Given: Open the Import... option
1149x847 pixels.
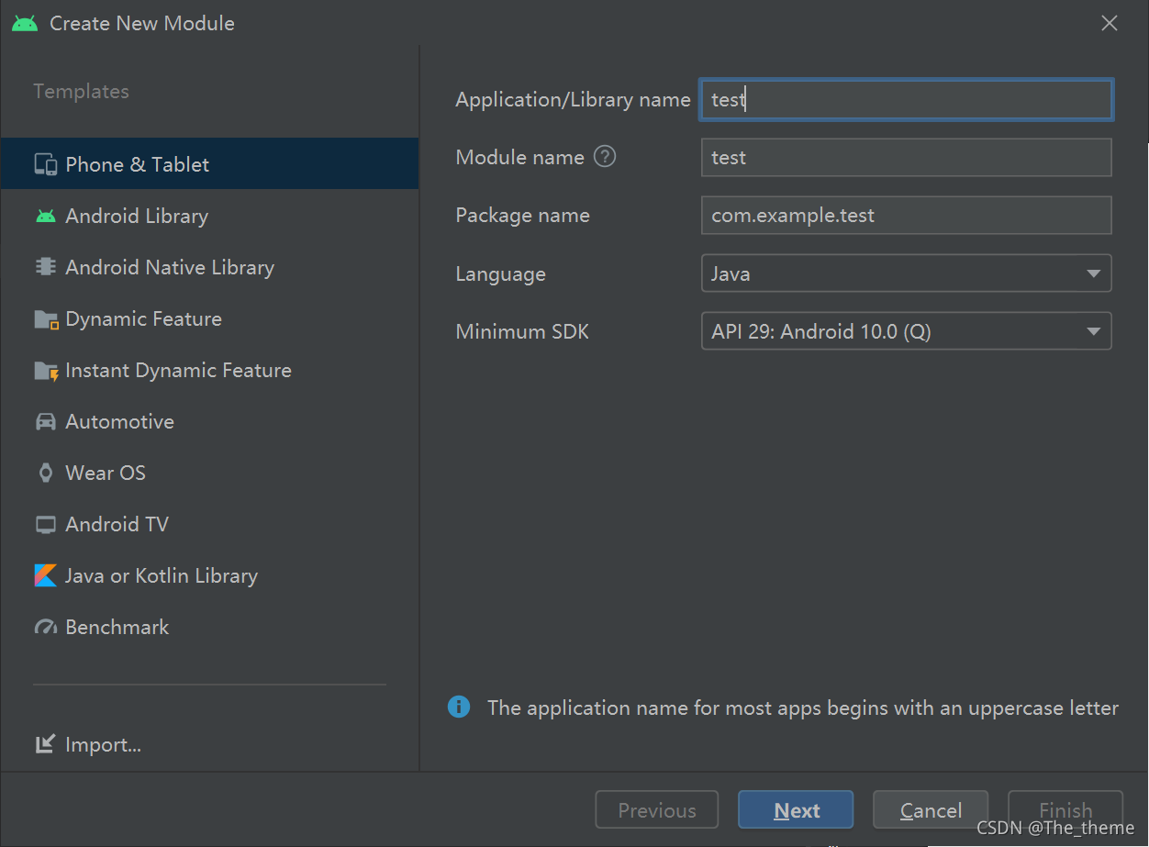Looking at the screenshot, I should (x=88, y=744).
